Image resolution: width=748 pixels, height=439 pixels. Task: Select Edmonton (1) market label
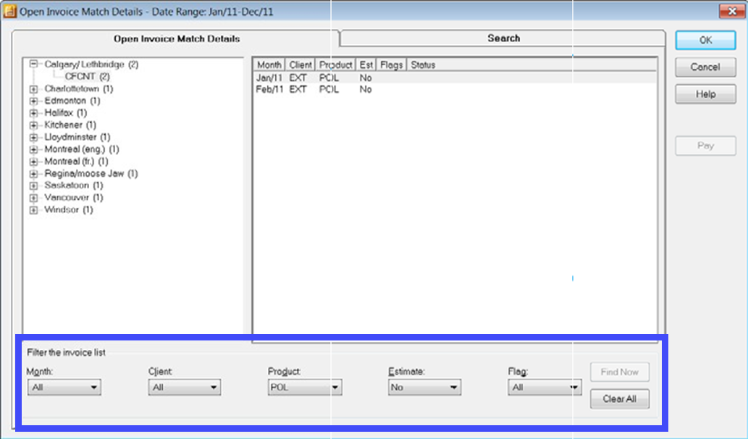pos(72,101)
